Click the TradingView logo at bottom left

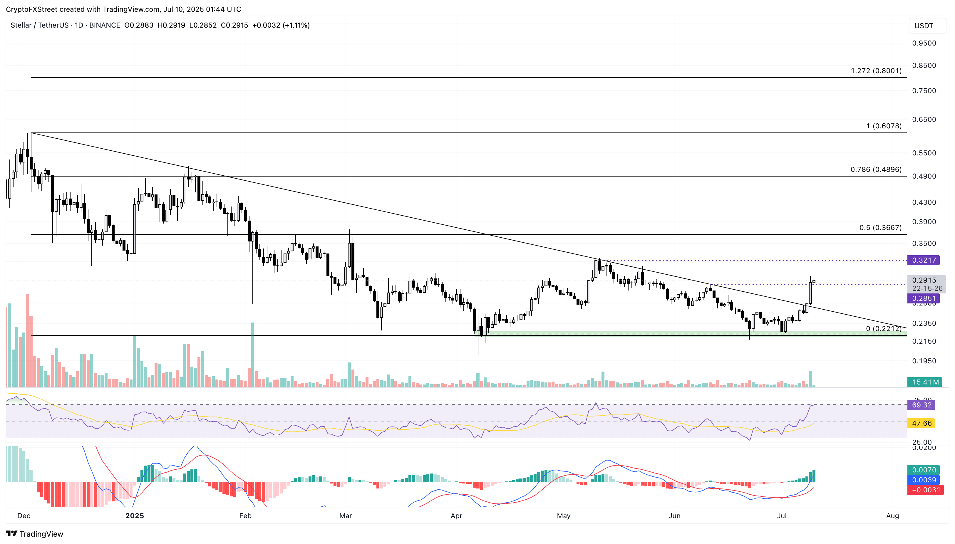34,533
